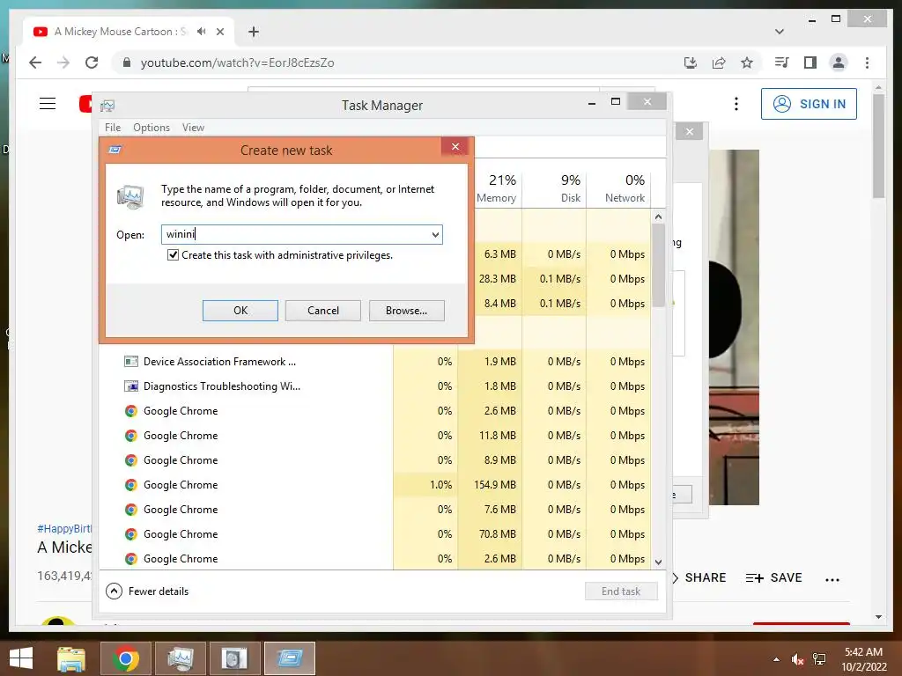Click the Chrome icon of the 7.6 MB process

[x=131, y=510]
